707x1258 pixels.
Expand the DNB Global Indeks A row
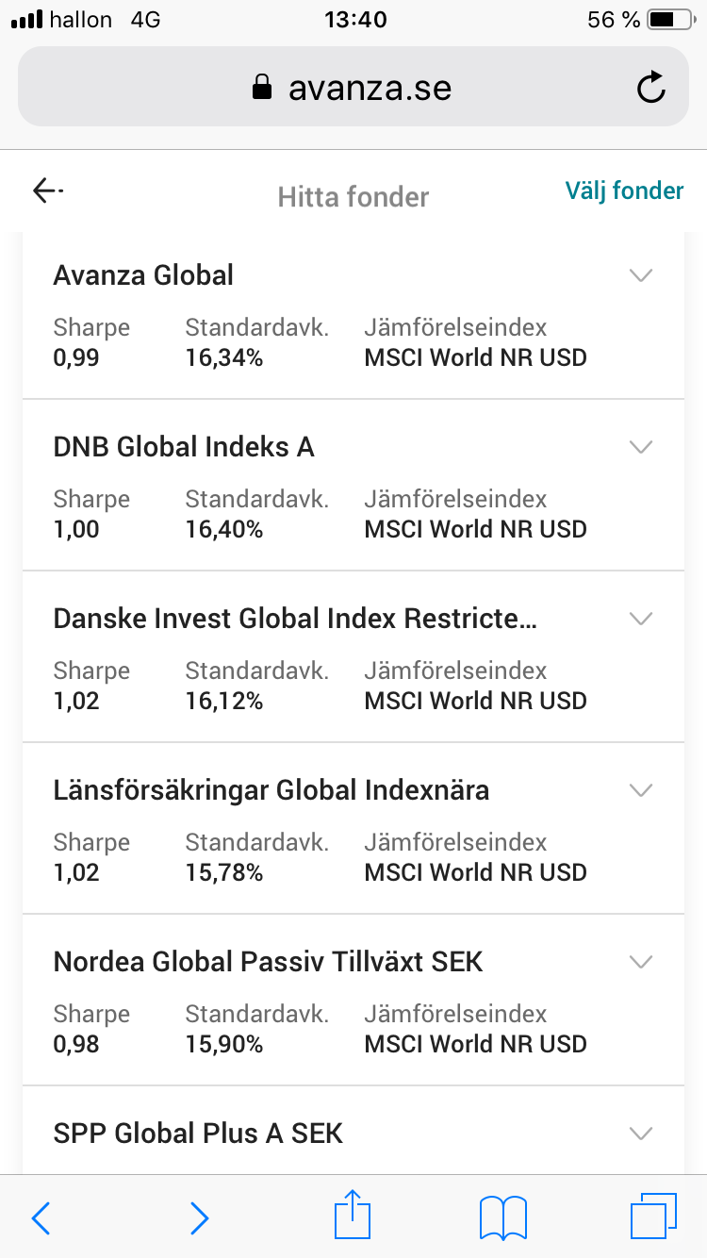(641, 447)
